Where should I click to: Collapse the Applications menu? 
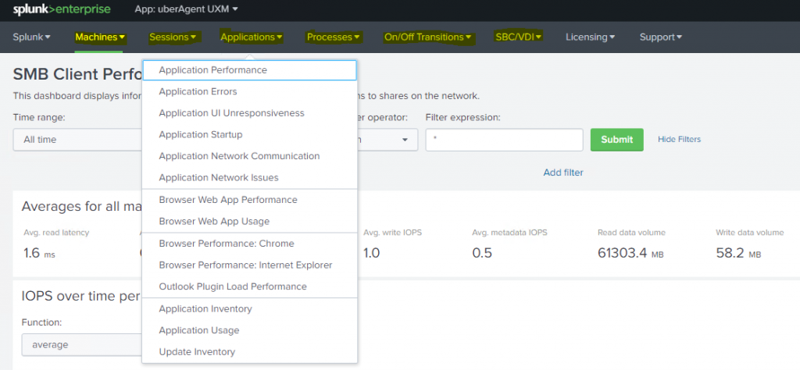[x=252, y=37]
